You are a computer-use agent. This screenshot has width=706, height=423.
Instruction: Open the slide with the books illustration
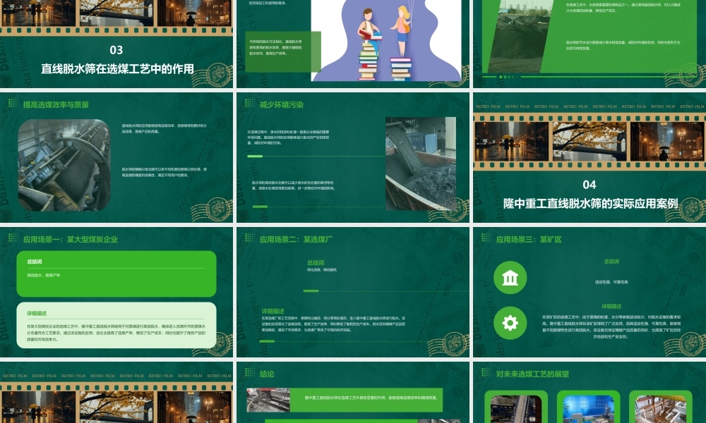click(352, 44)
